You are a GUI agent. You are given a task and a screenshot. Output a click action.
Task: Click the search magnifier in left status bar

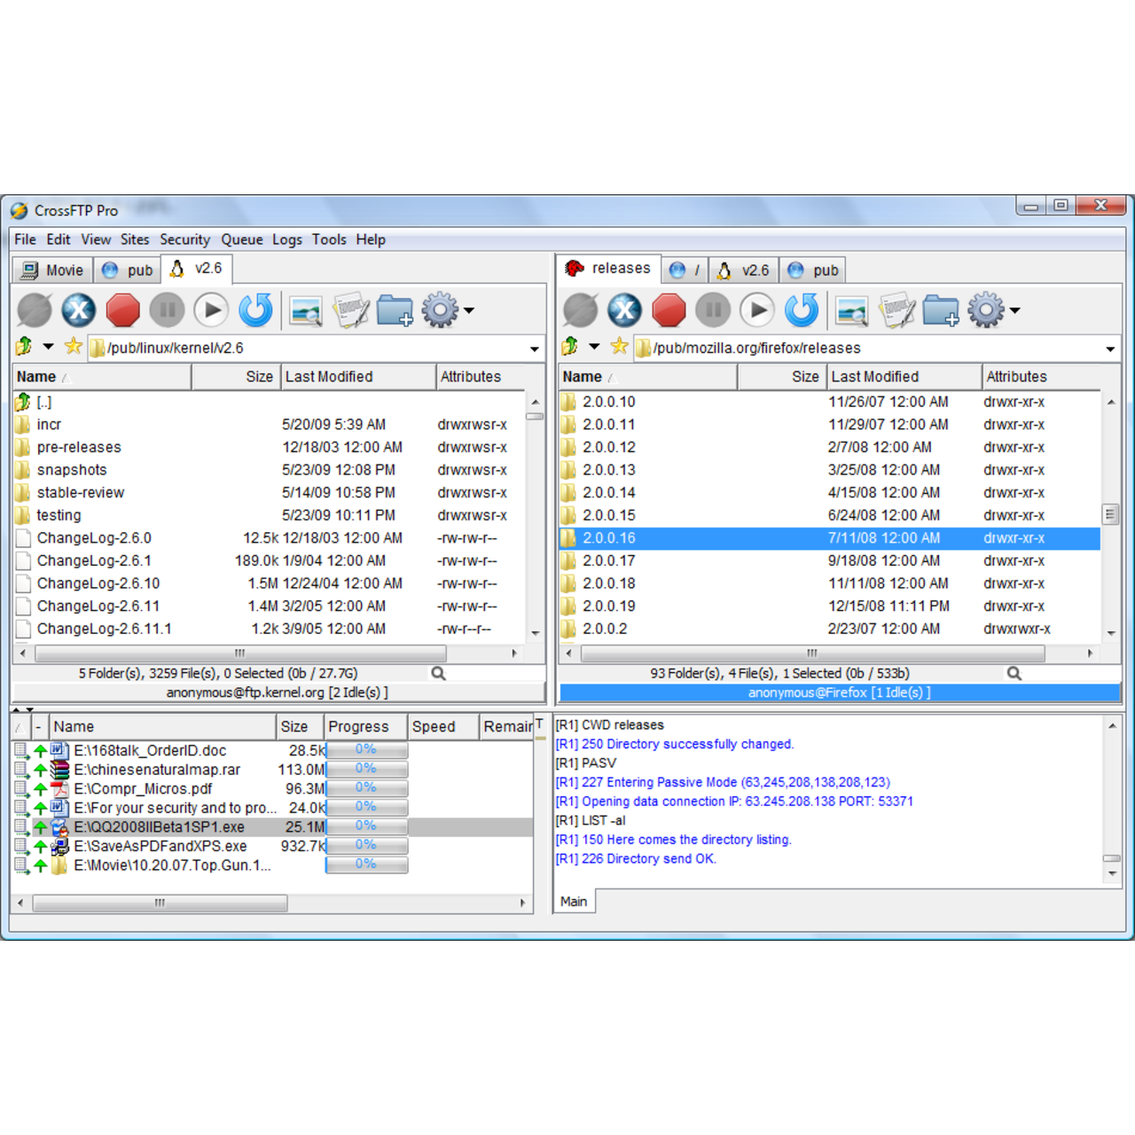click(438, 674)
